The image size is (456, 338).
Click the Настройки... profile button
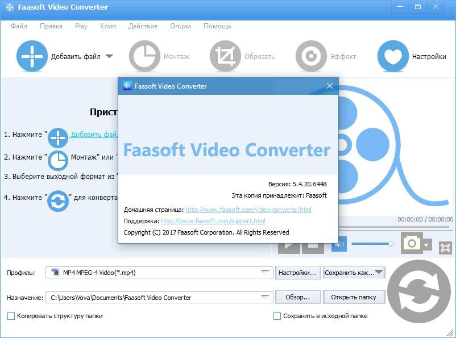click(297, 273)
